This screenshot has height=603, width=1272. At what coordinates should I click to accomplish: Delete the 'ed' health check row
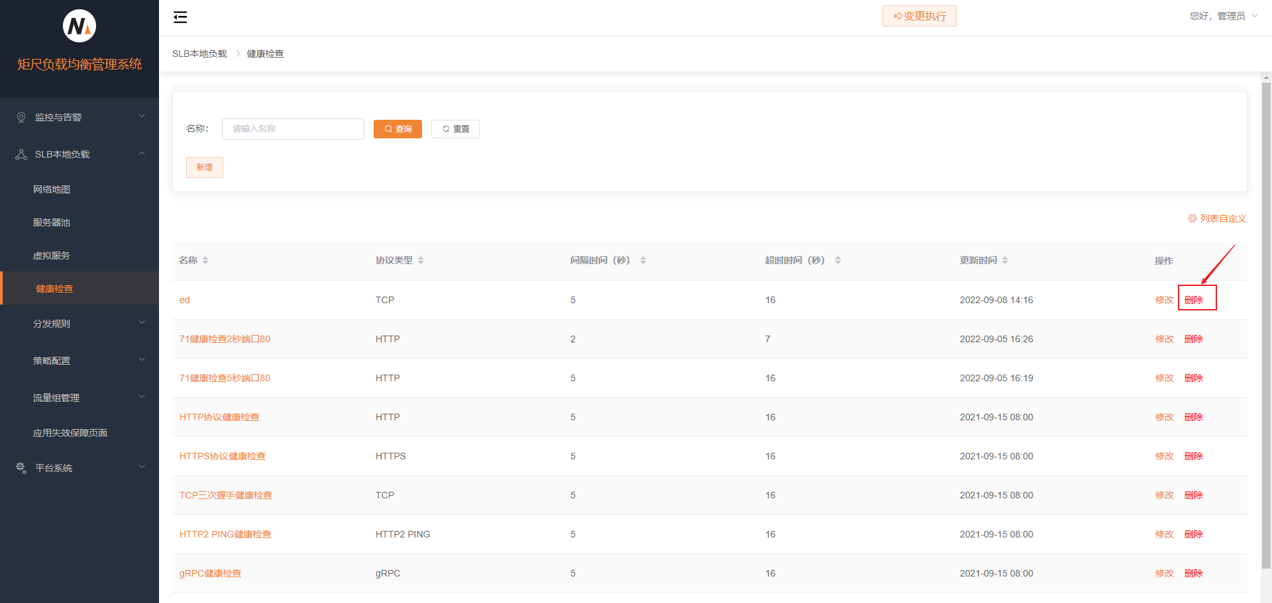pos(1194,300)
